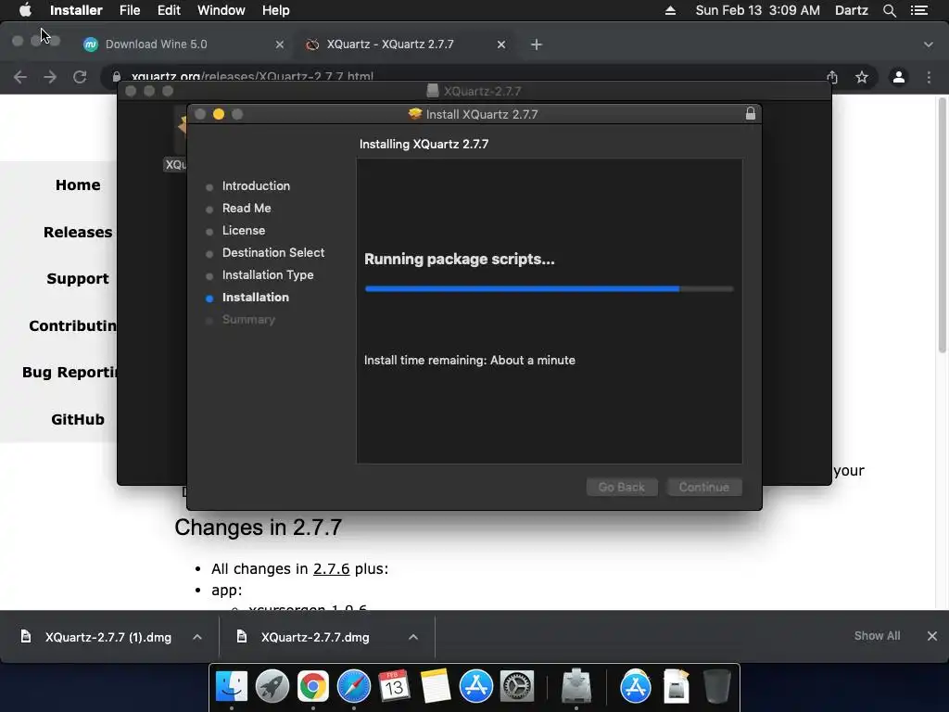Open App Store icon right of Dock divider

[636, 687]
